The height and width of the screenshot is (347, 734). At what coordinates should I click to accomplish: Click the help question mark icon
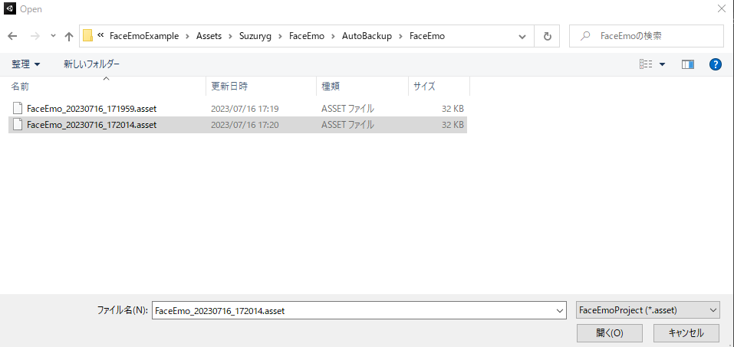pyautogui.click(x=715, y=64)
